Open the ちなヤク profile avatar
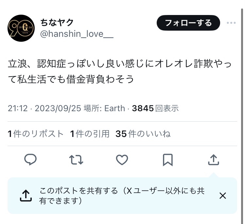The width and height of the screenshot is (245, 224). tap(21, 28)
